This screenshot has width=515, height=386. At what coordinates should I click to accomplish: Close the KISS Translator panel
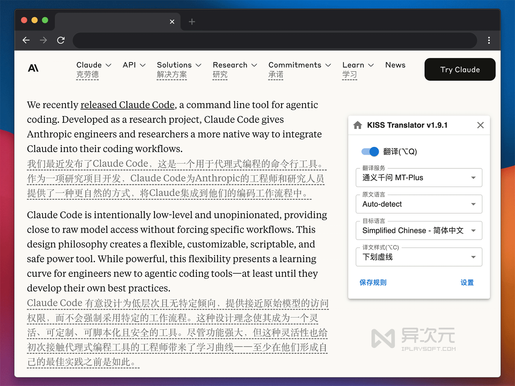[480, 125]
